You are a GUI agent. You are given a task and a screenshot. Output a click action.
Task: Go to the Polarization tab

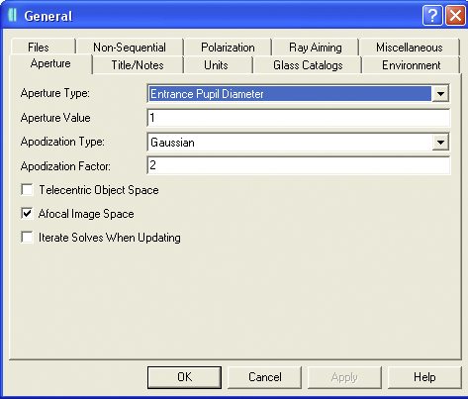click(x=228, y=48)
